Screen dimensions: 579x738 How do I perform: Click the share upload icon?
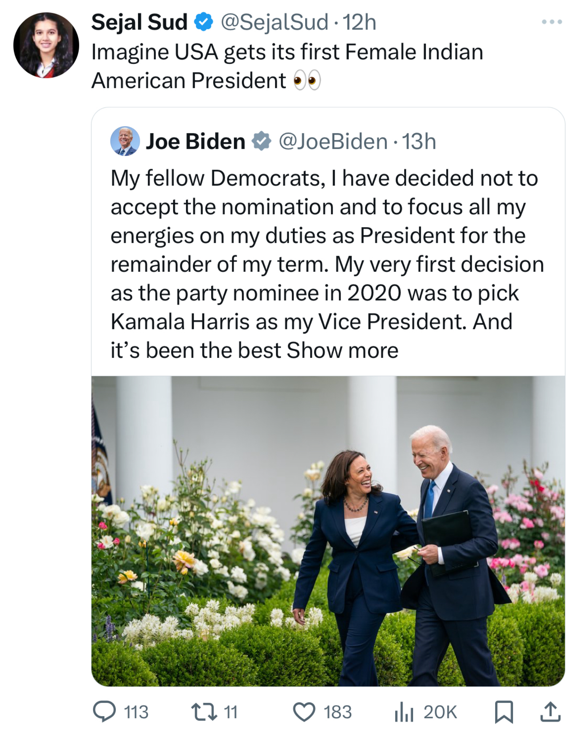550,711
